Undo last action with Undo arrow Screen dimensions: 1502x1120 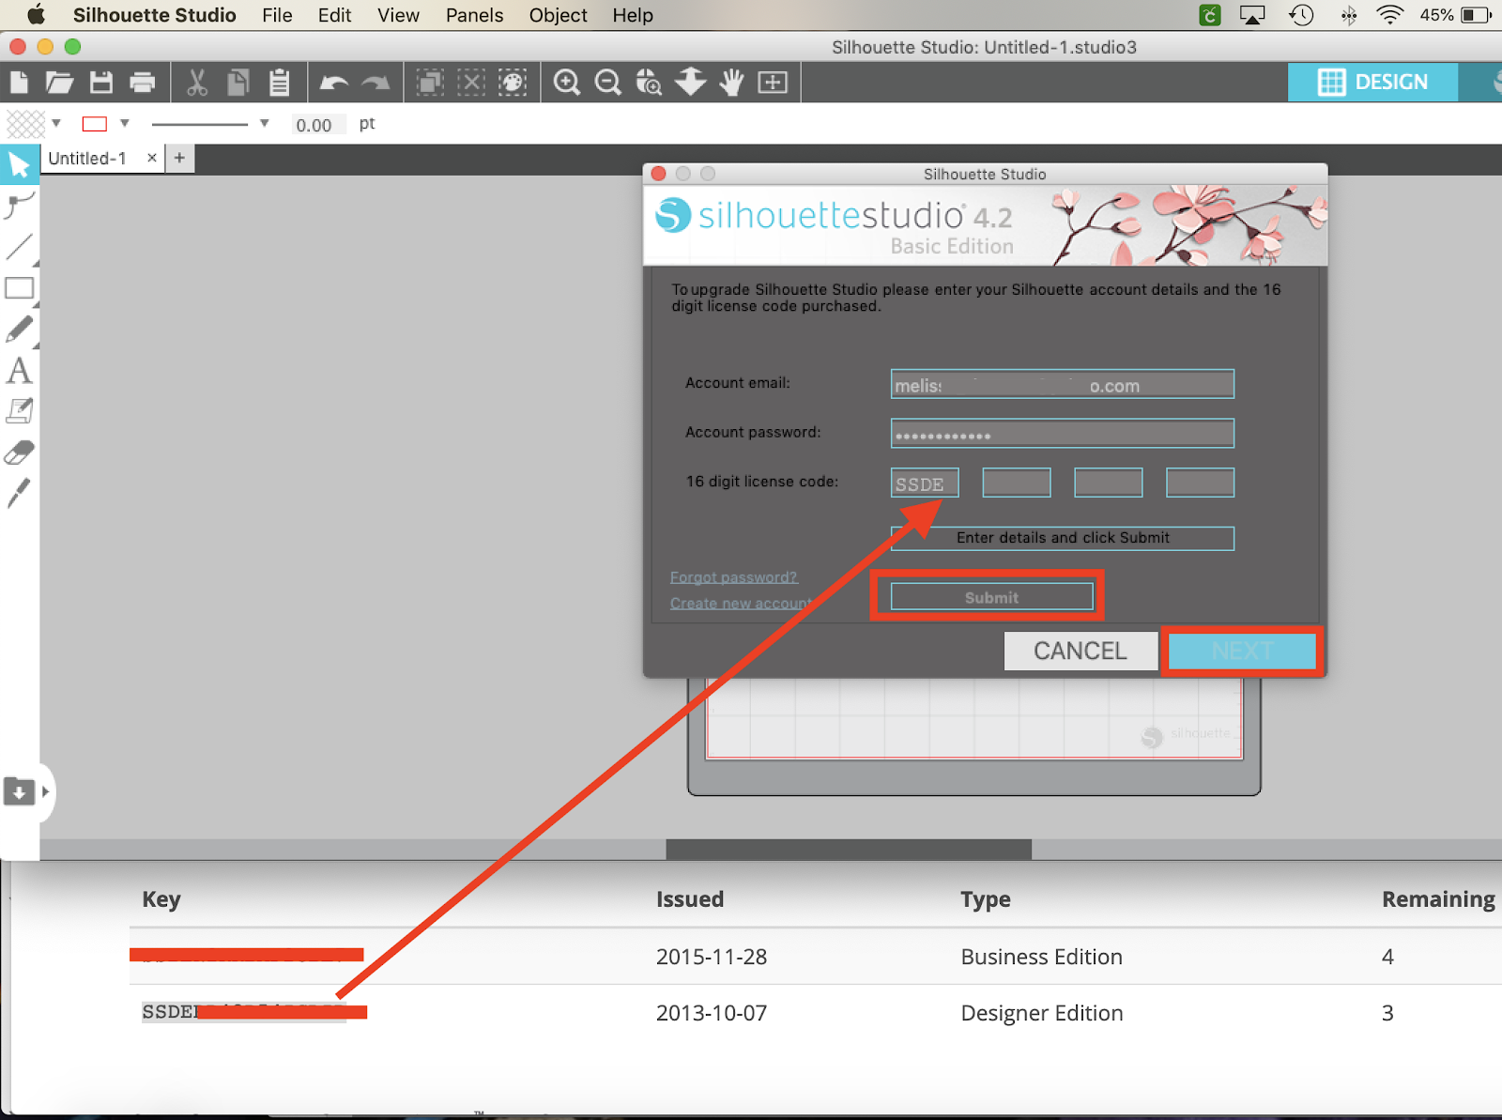click(x=334, y=83)
